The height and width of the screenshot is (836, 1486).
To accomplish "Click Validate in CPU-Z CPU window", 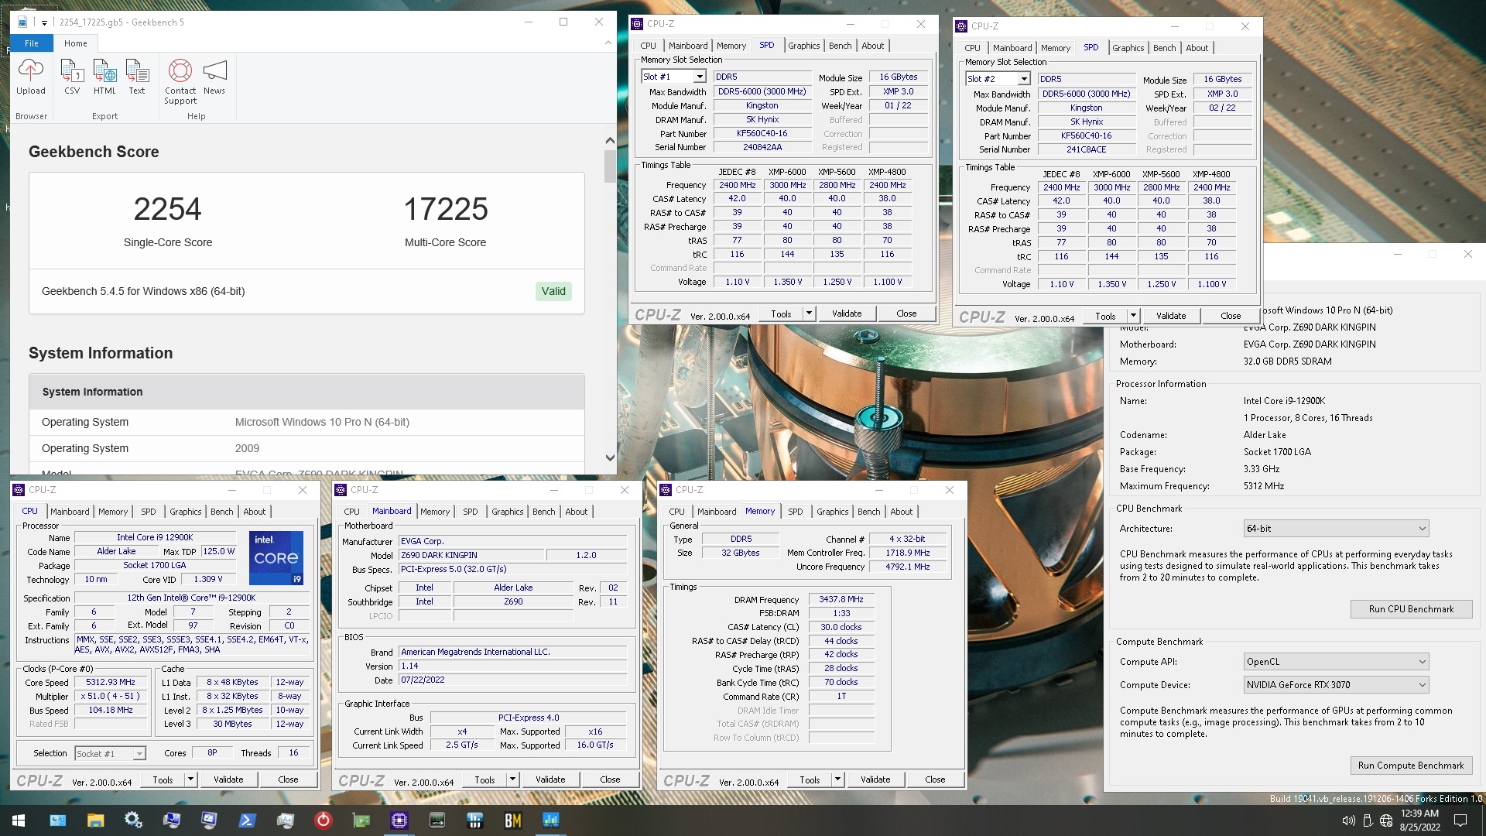I will tap(228, 779).
